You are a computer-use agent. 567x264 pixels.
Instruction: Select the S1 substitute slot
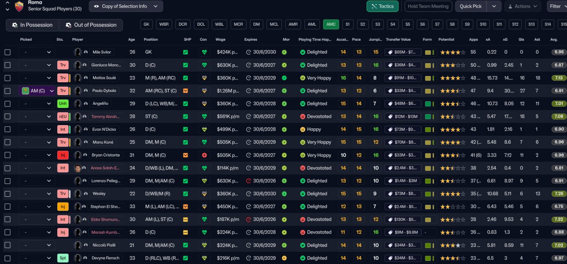point(347,24)
